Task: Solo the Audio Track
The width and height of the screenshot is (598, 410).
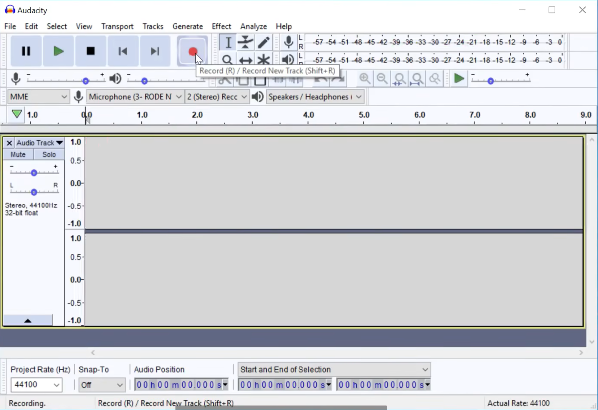Action: (49, 155)
